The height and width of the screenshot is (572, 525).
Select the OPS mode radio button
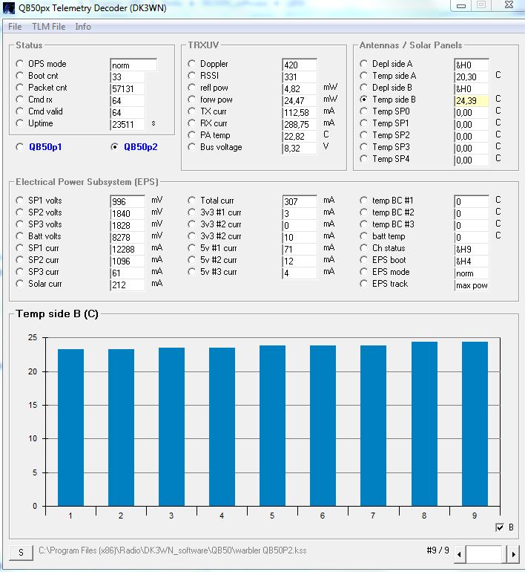(20, 64)
